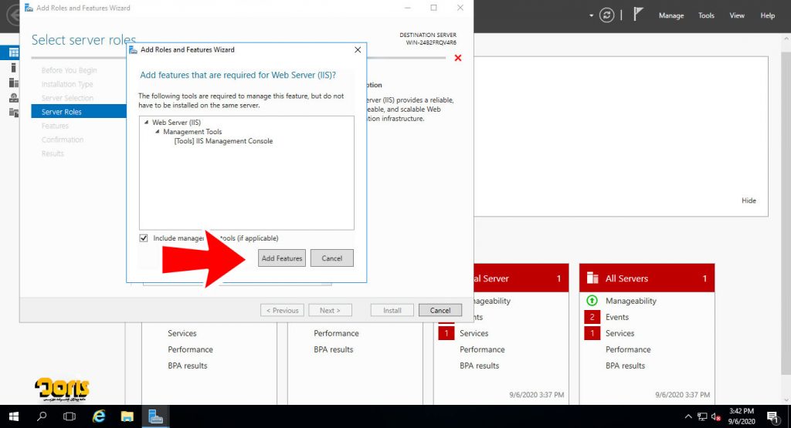791x428 pixels.
Task: Click the network tray icon
Action: [x=701, y=416]
